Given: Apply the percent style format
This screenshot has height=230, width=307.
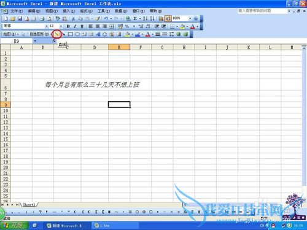Looking at the screenshot, I should [x=127, y=26].
